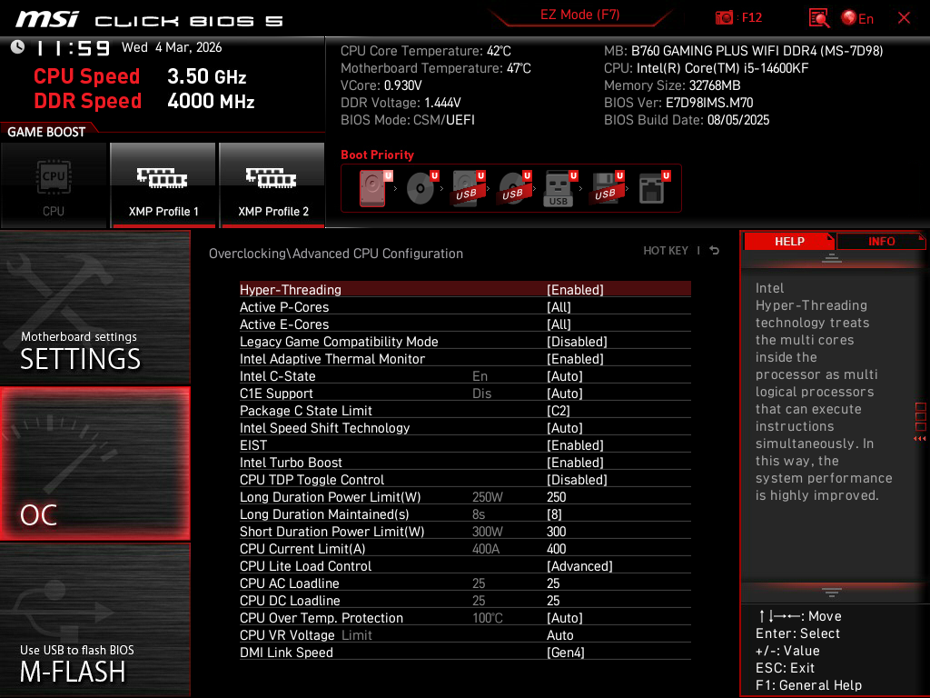
Task: Edit the CPU DC Loadline value
Action: (x=553, y=600)
